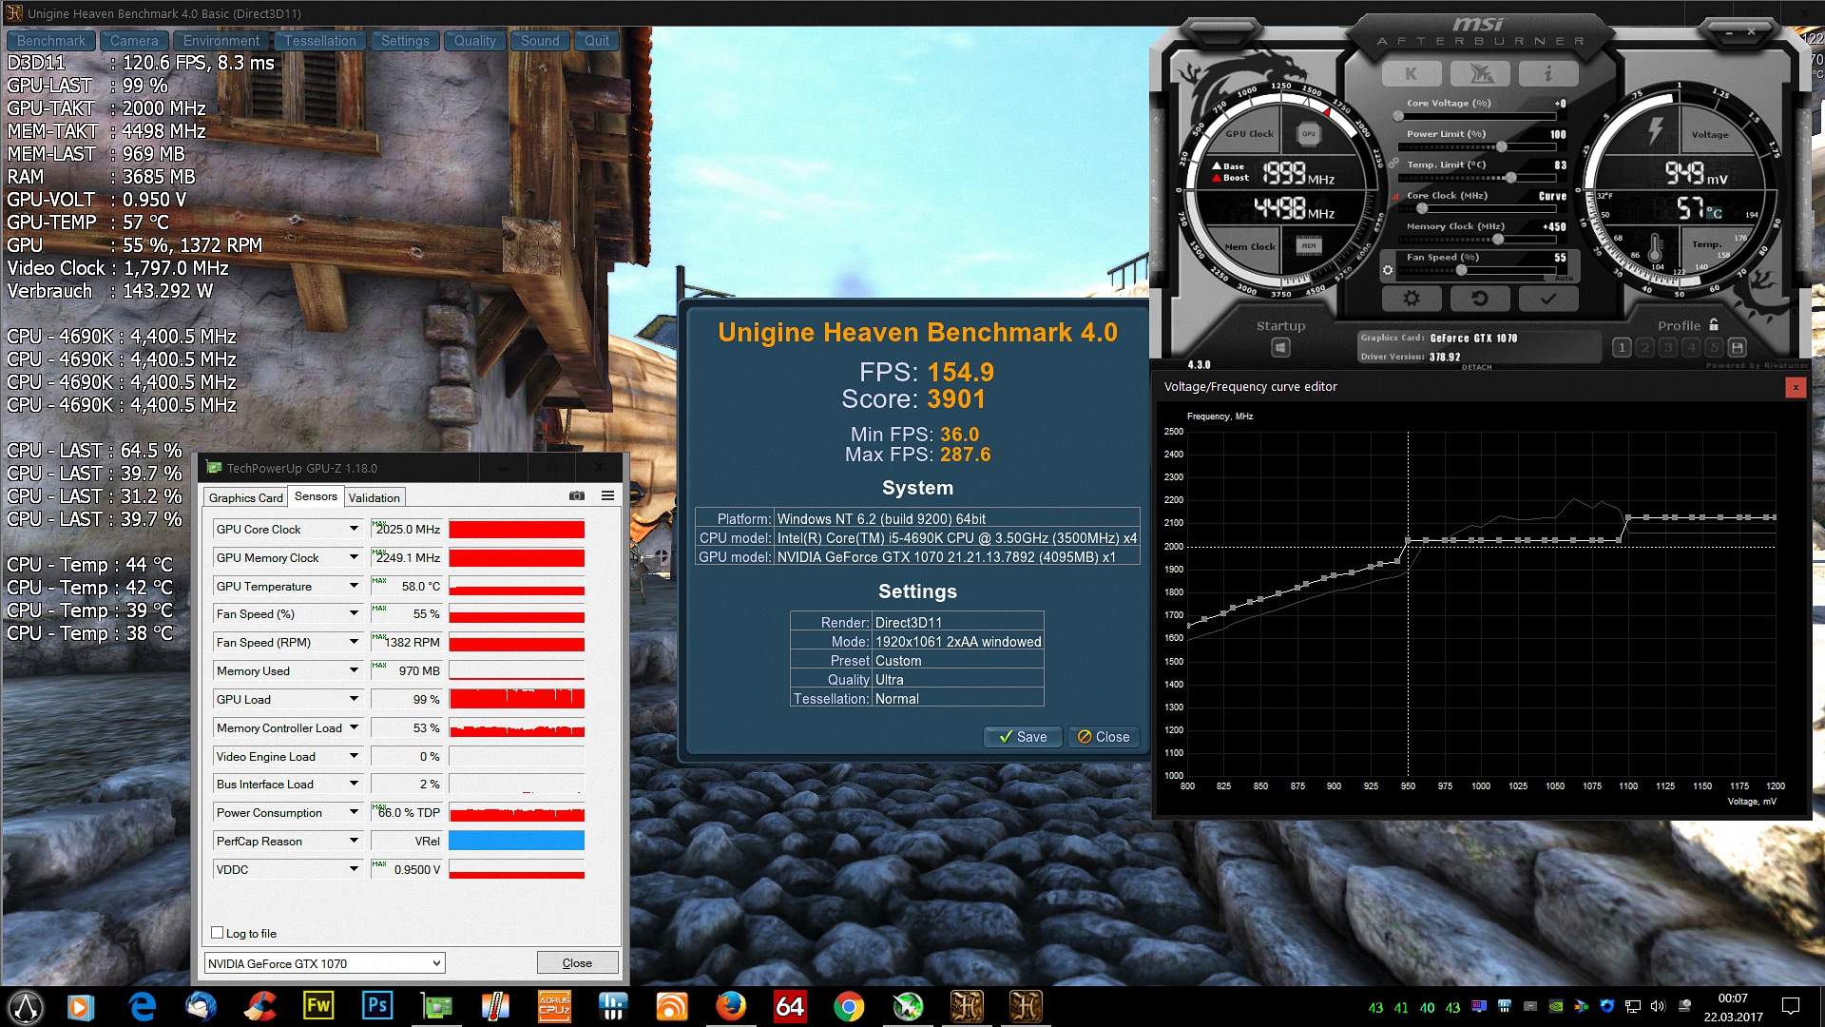Viewport: 1825px width, 1027px height.
Task: Open NVIDIA GeForce GTX 1070 device selector
Action: pos(324,963)
